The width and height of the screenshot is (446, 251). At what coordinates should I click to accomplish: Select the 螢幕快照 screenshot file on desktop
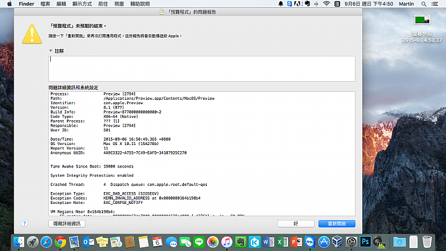(x=422, y=28)
